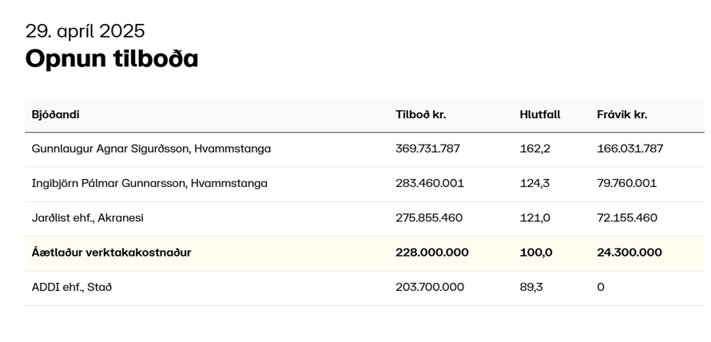
Task: Click the bid amount 275.855.460
Action: (429, 218)
